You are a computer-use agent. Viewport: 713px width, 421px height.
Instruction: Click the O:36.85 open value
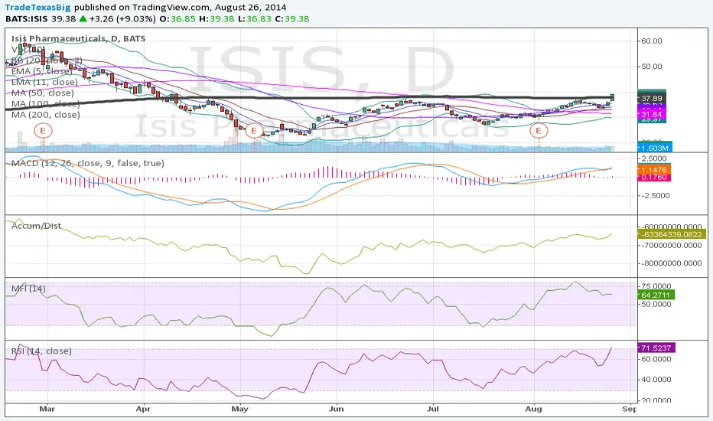click(177, 18)
